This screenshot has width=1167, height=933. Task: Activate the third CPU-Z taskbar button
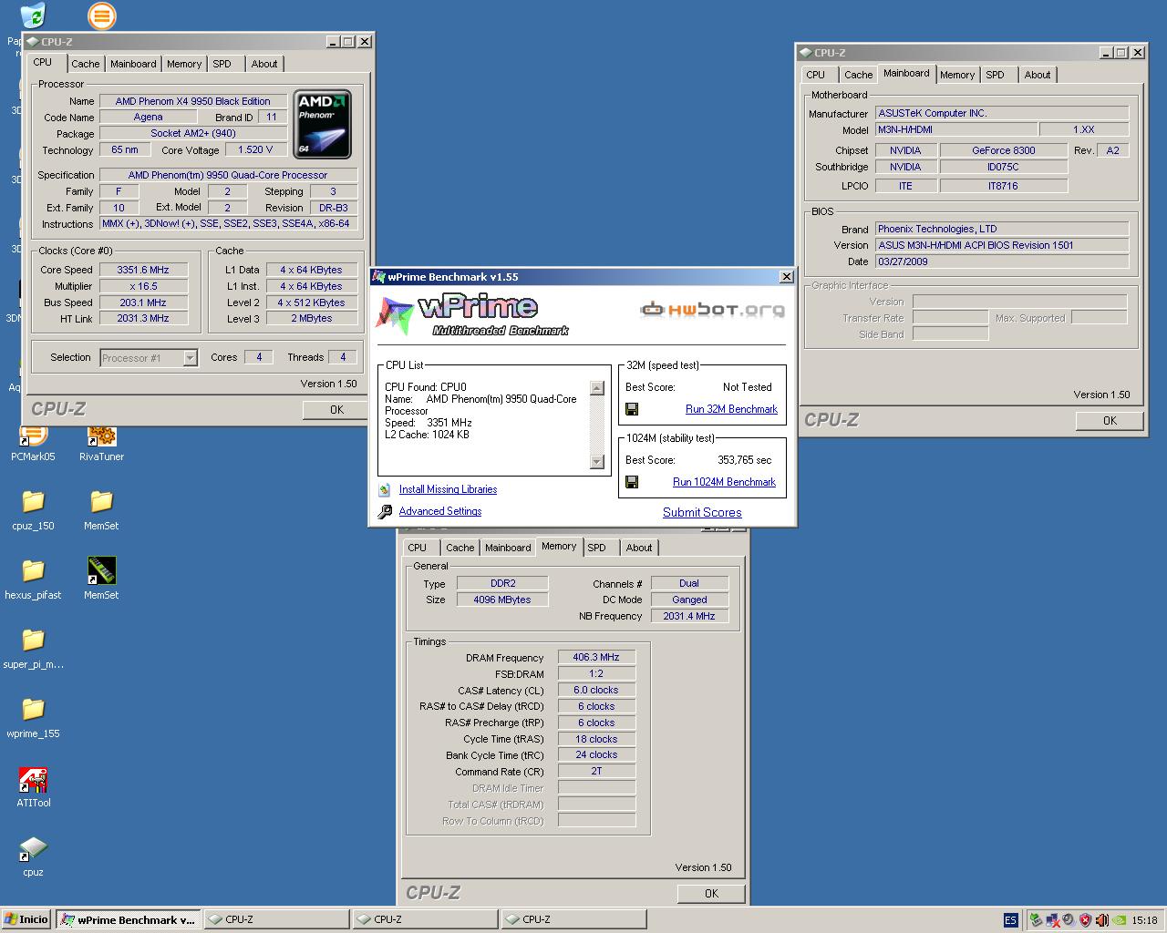pyautogui.click(x=573, y=919)
